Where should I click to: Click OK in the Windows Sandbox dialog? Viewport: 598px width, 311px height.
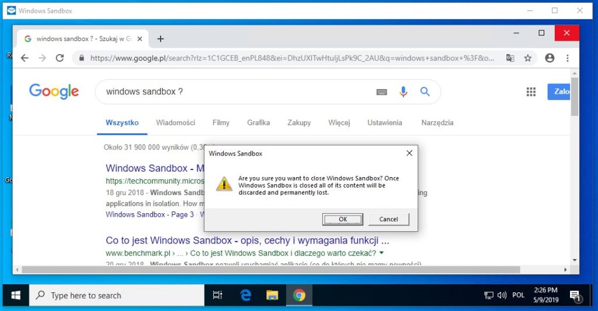(x=342, y=219)
